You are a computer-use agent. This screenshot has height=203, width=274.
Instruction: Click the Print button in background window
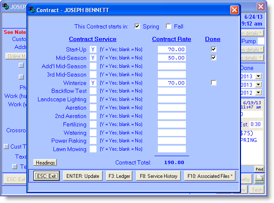tap(259, 169)
